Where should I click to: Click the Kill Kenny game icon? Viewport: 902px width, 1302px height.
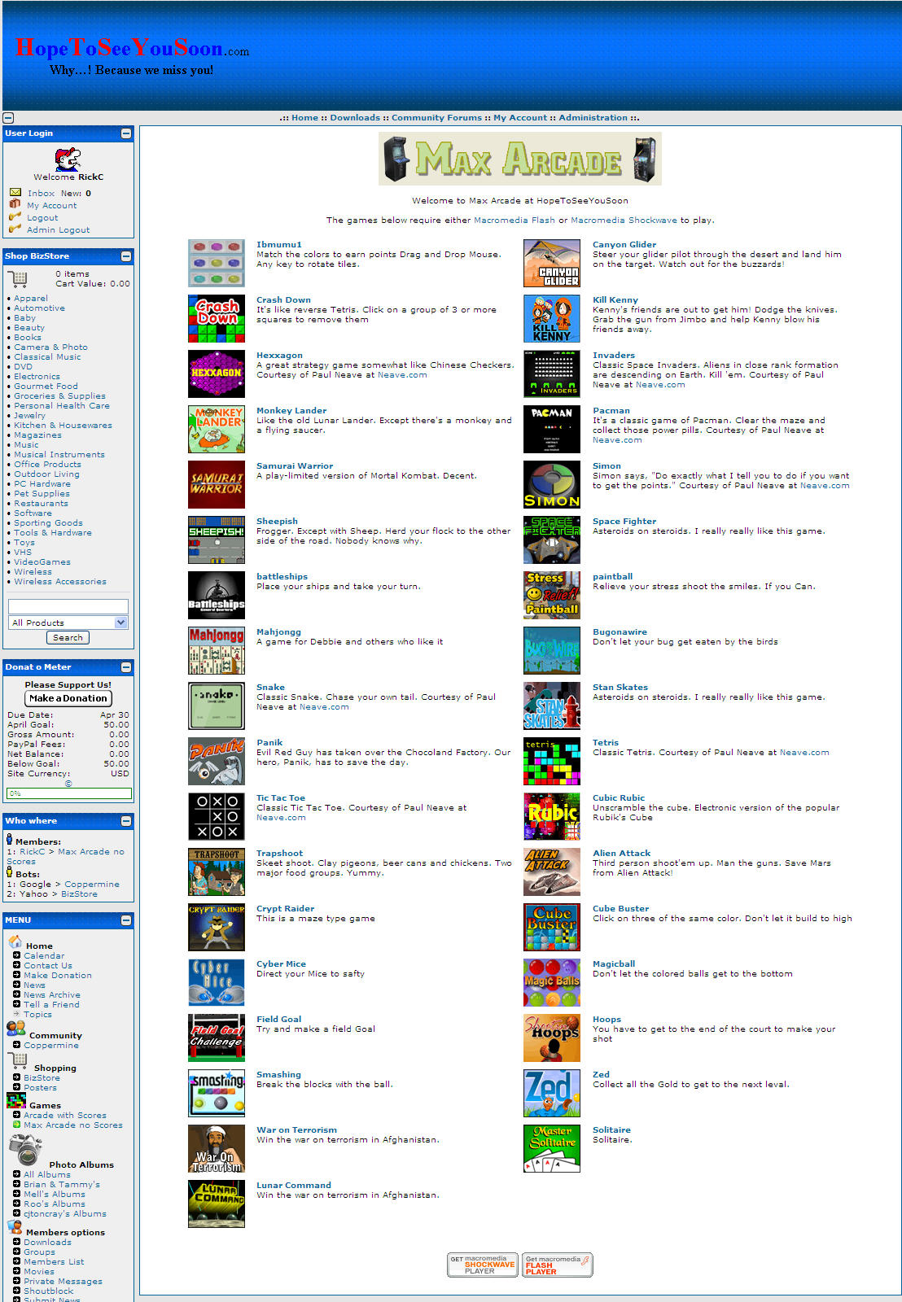(x=552, y=319)
